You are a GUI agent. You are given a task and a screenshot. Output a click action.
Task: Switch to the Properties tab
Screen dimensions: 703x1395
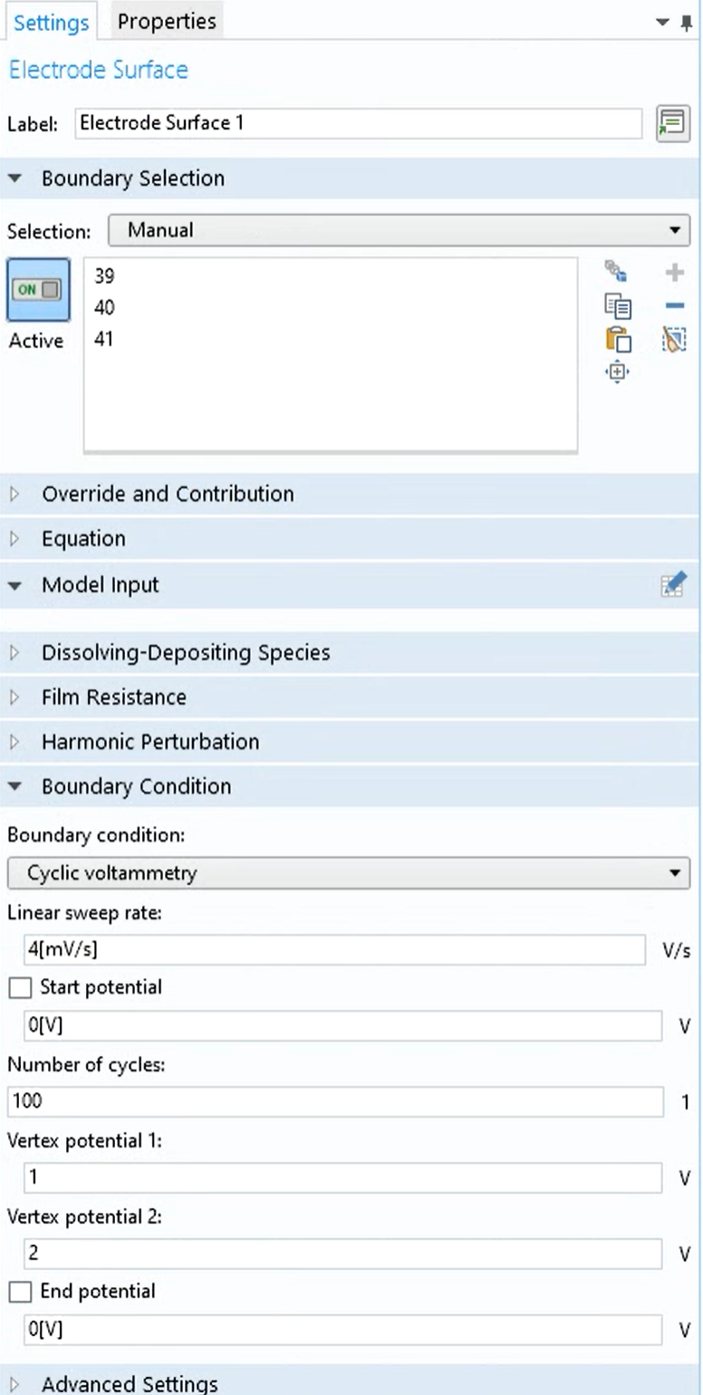pos(167,21)
